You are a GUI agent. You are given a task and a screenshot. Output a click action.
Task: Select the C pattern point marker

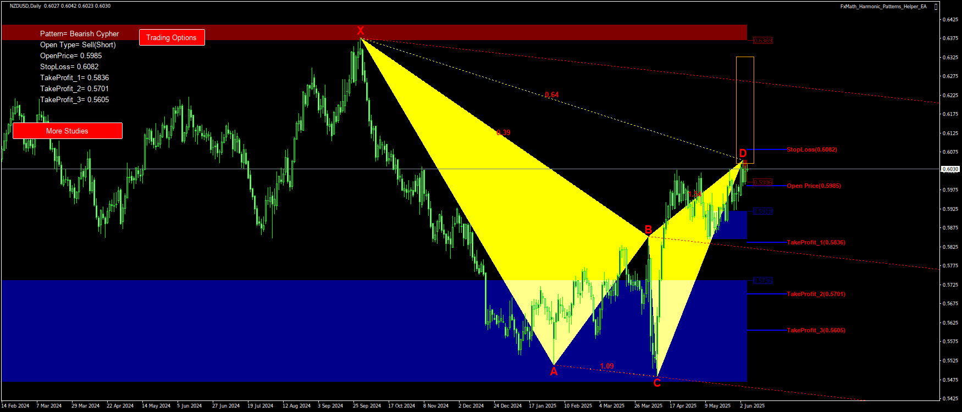657,383
